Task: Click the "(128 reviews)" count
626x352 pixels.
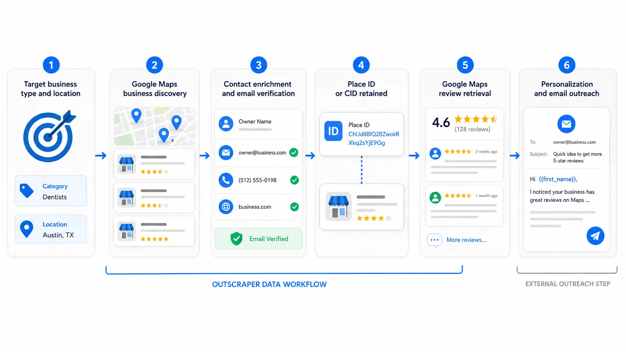Action: coord(472,129)
